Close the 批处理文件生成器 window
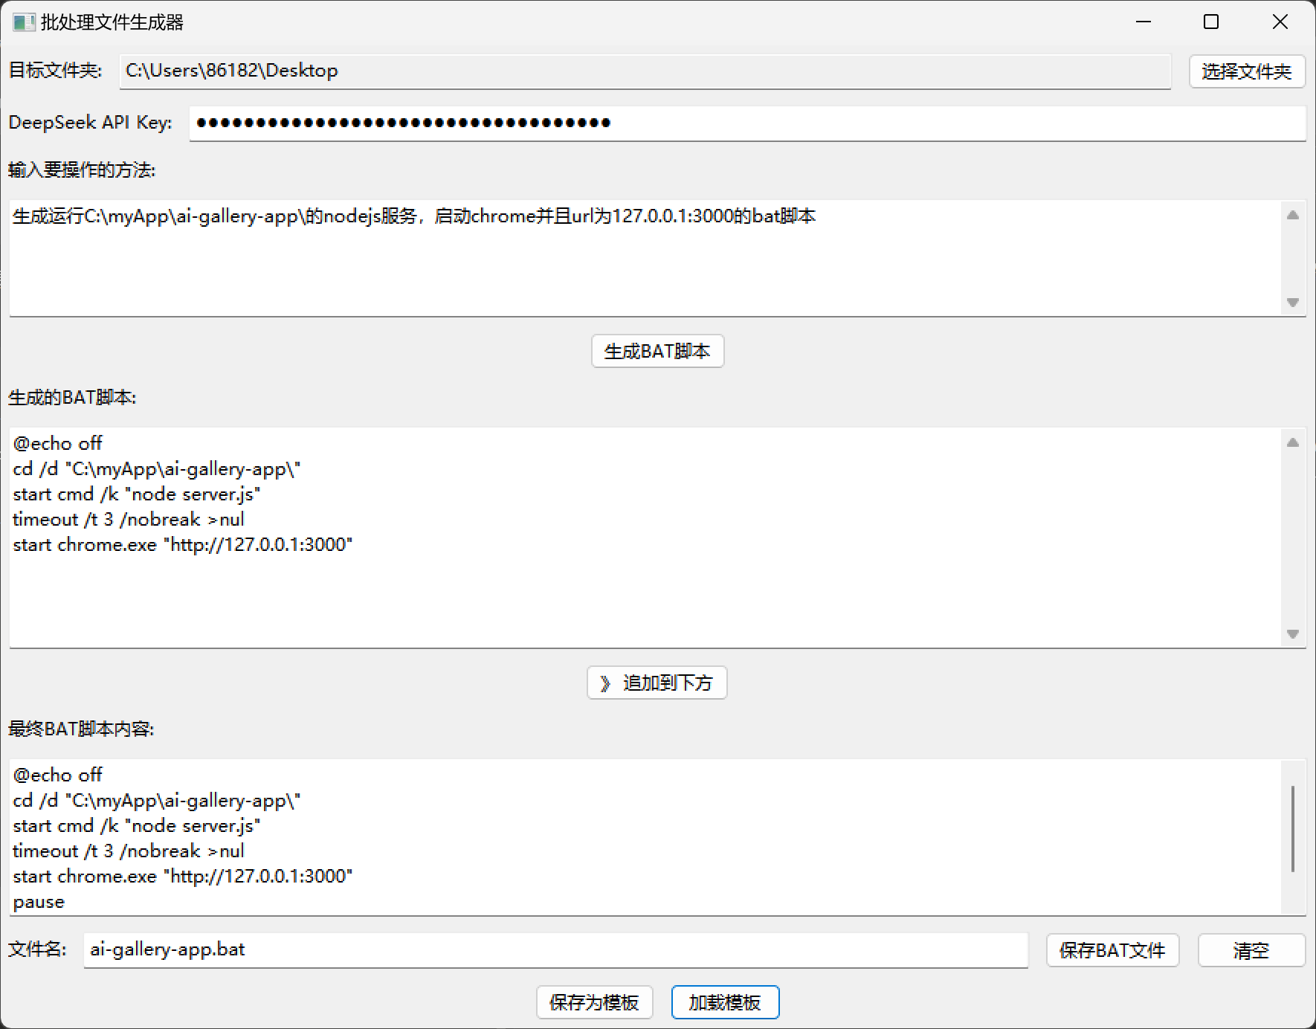The height and width of the screenshot is (1029, 1316). pos(1280,22)
